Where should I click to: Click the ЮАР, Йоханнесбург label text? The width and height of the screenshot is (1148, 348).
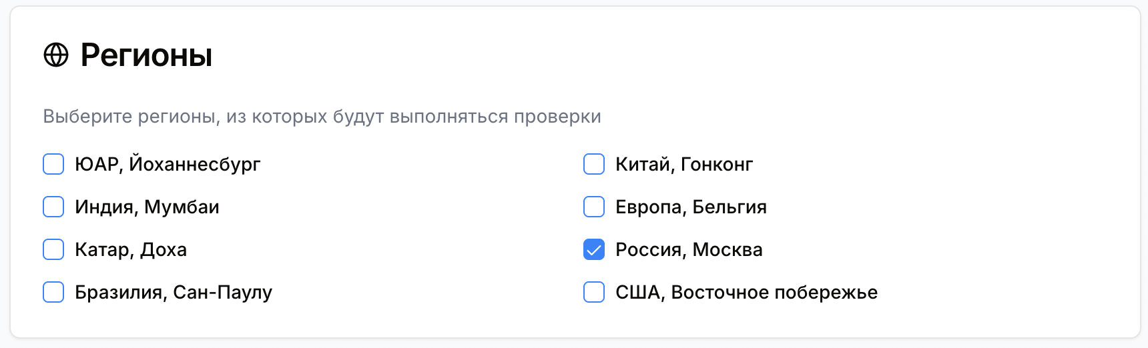pos(168,165)
